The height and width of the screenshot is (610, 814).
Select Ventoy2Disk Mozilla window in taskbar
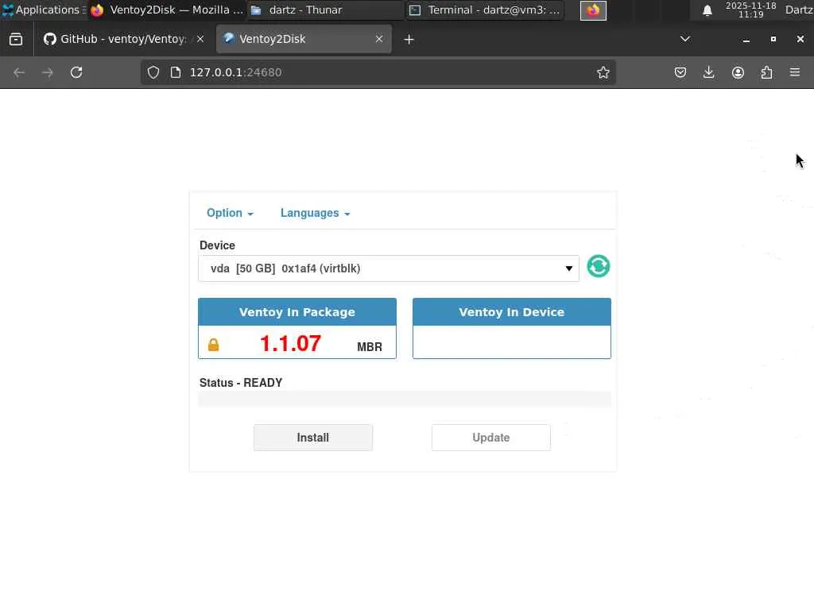pos(166,10)
